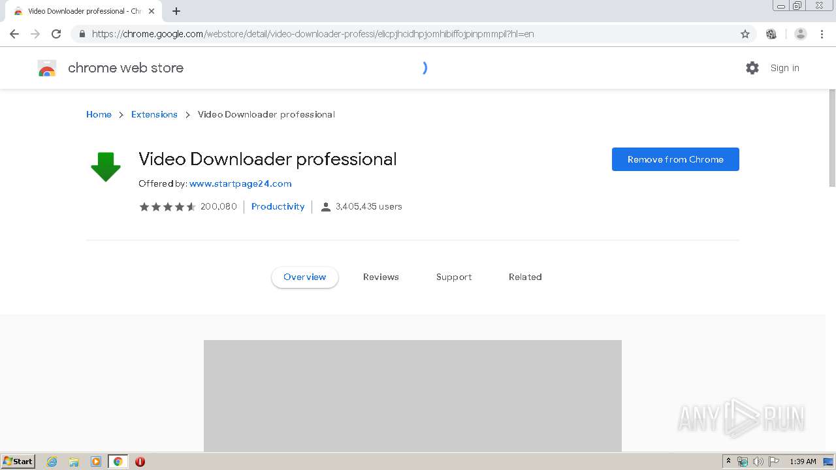Image resolution: width=836 pixels, height=470 pixels.
Task: Click the 1:39 AM system clock
Action: click(x=803, y=462)
